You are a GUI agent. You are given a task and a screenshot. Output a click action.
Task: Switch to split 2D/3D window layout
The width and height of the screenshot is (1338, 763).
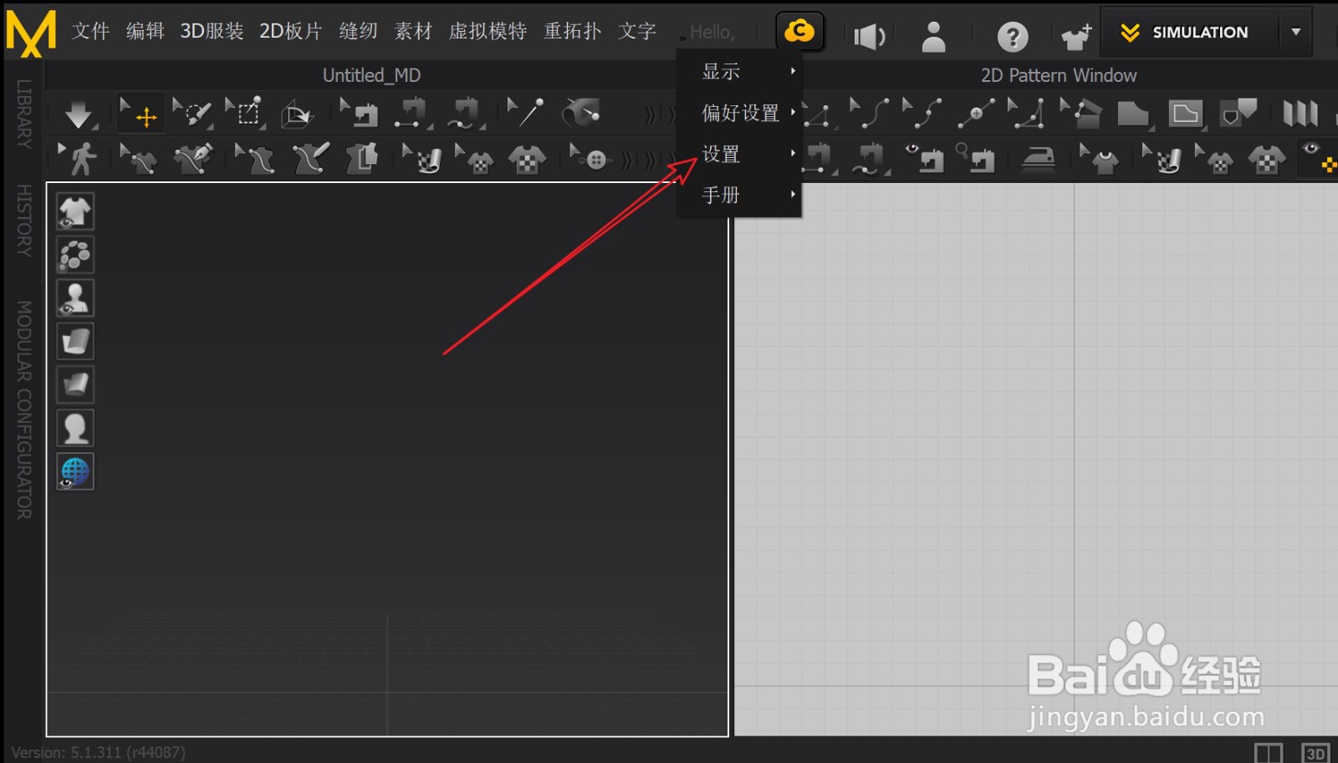[1269, 752]
